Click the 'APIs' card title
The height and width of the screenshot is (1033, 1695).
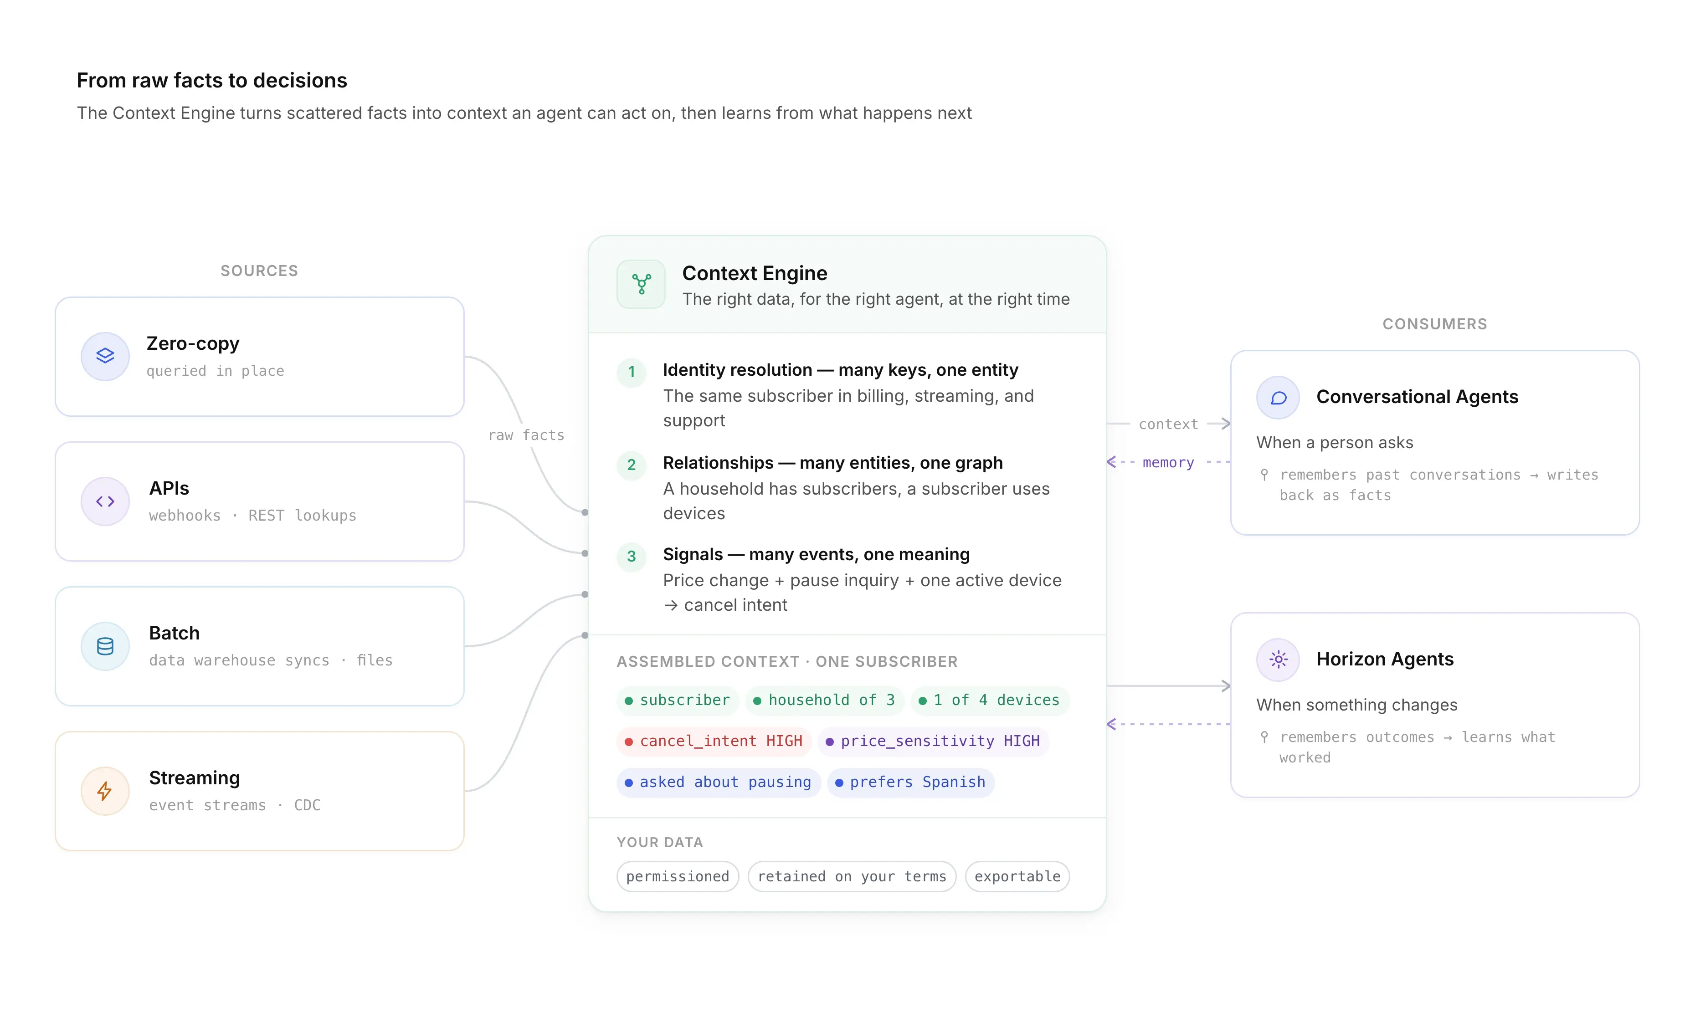point(169,488)
